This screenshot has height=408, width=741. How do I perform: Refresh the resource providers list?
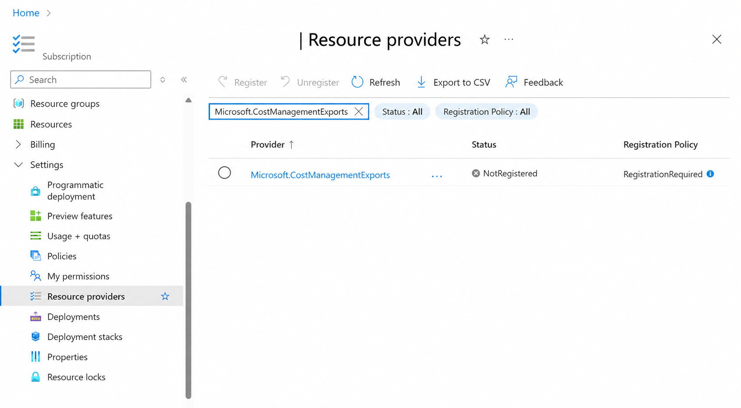(376, 82)
